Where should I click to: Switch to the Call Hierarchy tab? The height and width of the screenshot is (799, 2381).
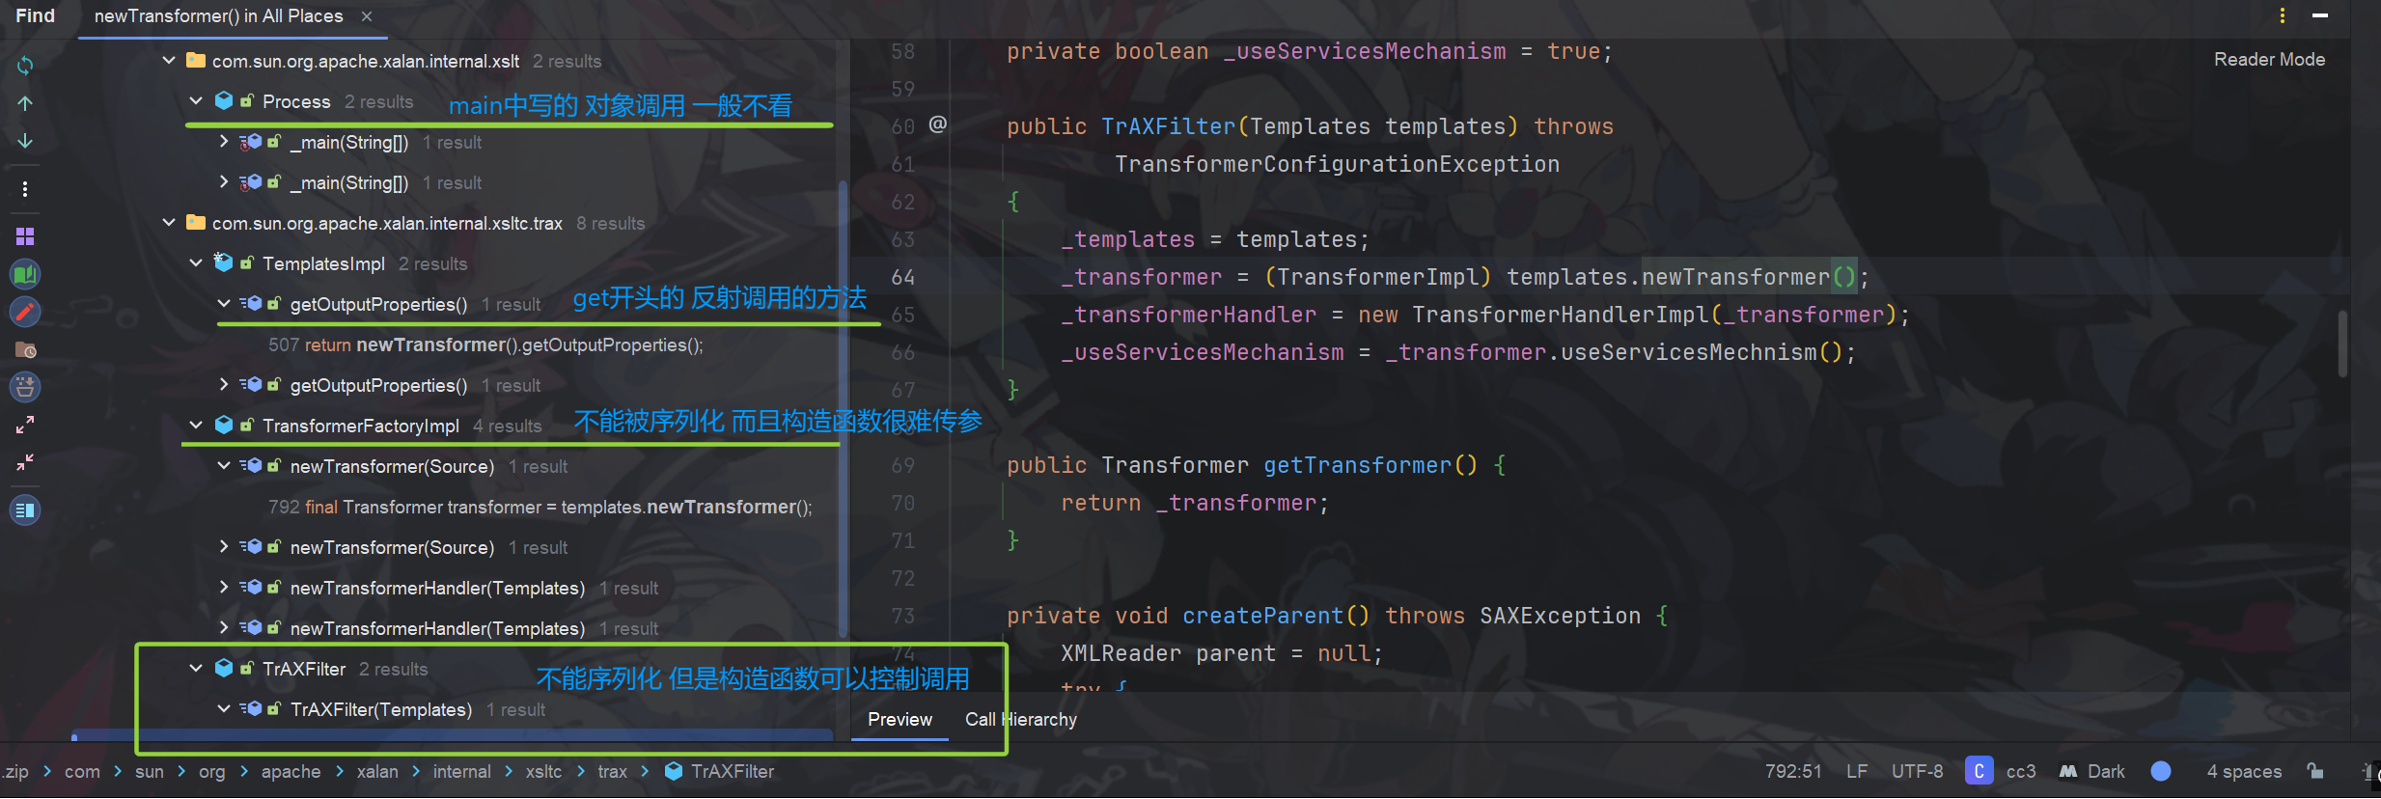1020,719
